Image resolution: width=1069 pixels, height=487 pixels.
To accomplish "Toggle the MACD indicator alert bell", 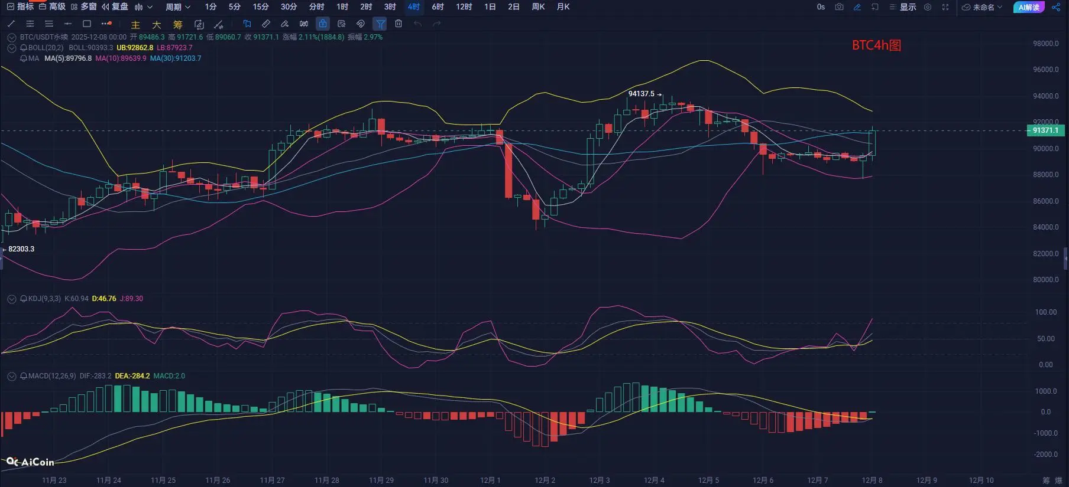I will click(24, 376).
